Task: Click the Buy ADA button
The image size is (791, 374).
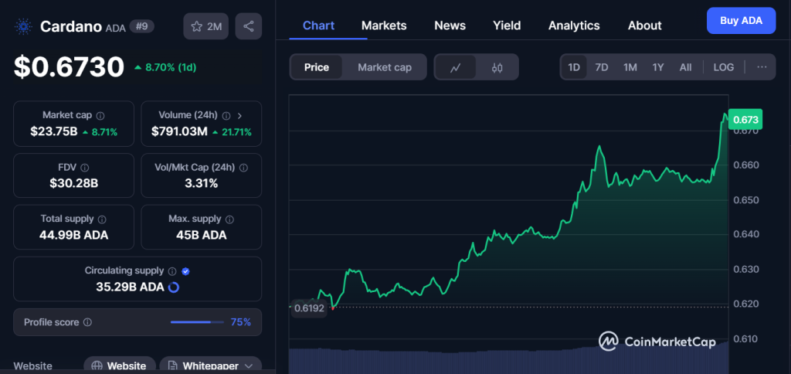Action: pyautogui.click(x=741, y=21)
